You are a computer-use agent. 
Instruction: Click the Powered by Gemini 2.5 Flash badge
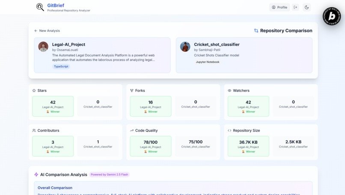[109, 174]
